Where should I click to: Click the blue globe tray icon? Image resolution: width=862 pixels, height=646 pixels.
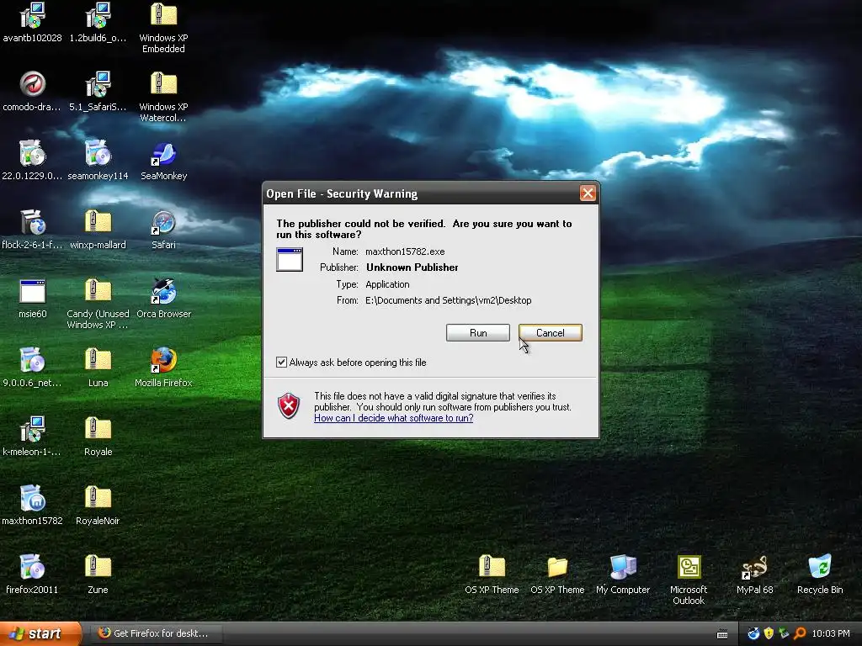753,633
